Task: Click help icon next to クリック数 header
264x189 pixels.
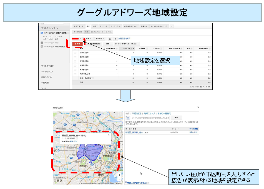Action: tap(131, 49)
